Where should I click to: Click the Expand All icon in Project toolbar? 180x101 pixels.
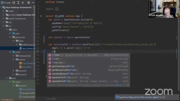(18, 3)
